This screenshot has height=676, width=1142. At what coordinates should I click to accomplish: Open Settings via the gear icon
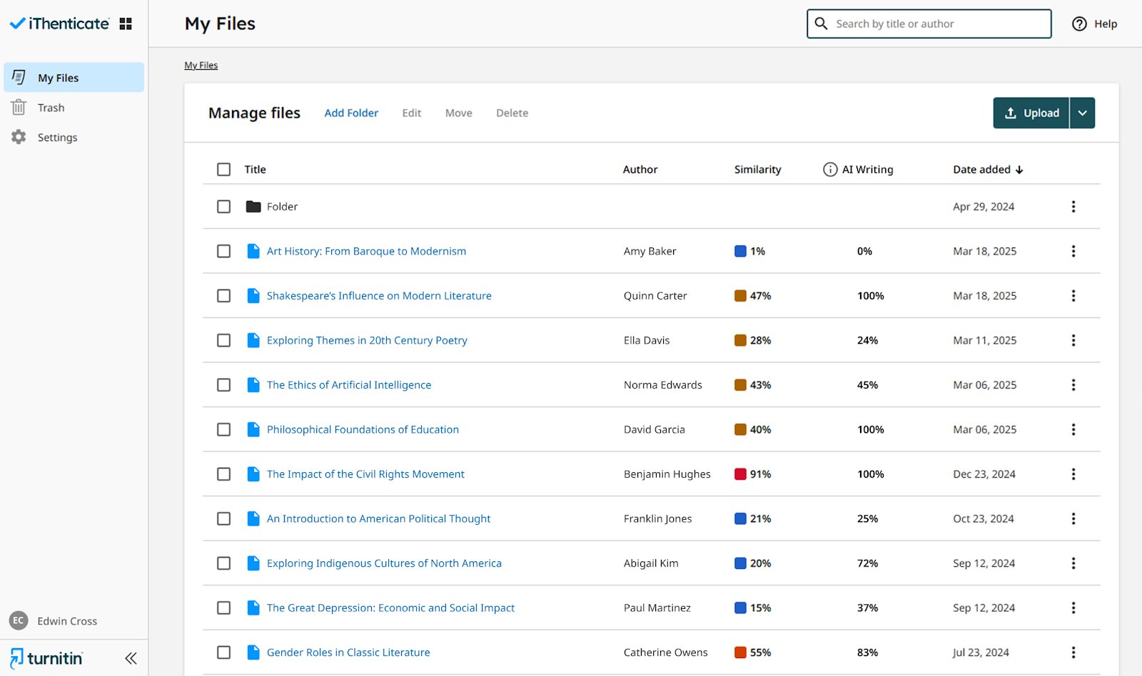(x=18, y=137)
